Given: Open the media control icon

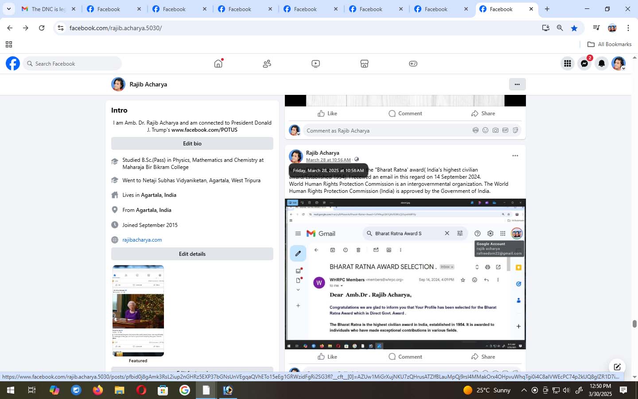Looking at the screenshot, I should tap(596, 28).
